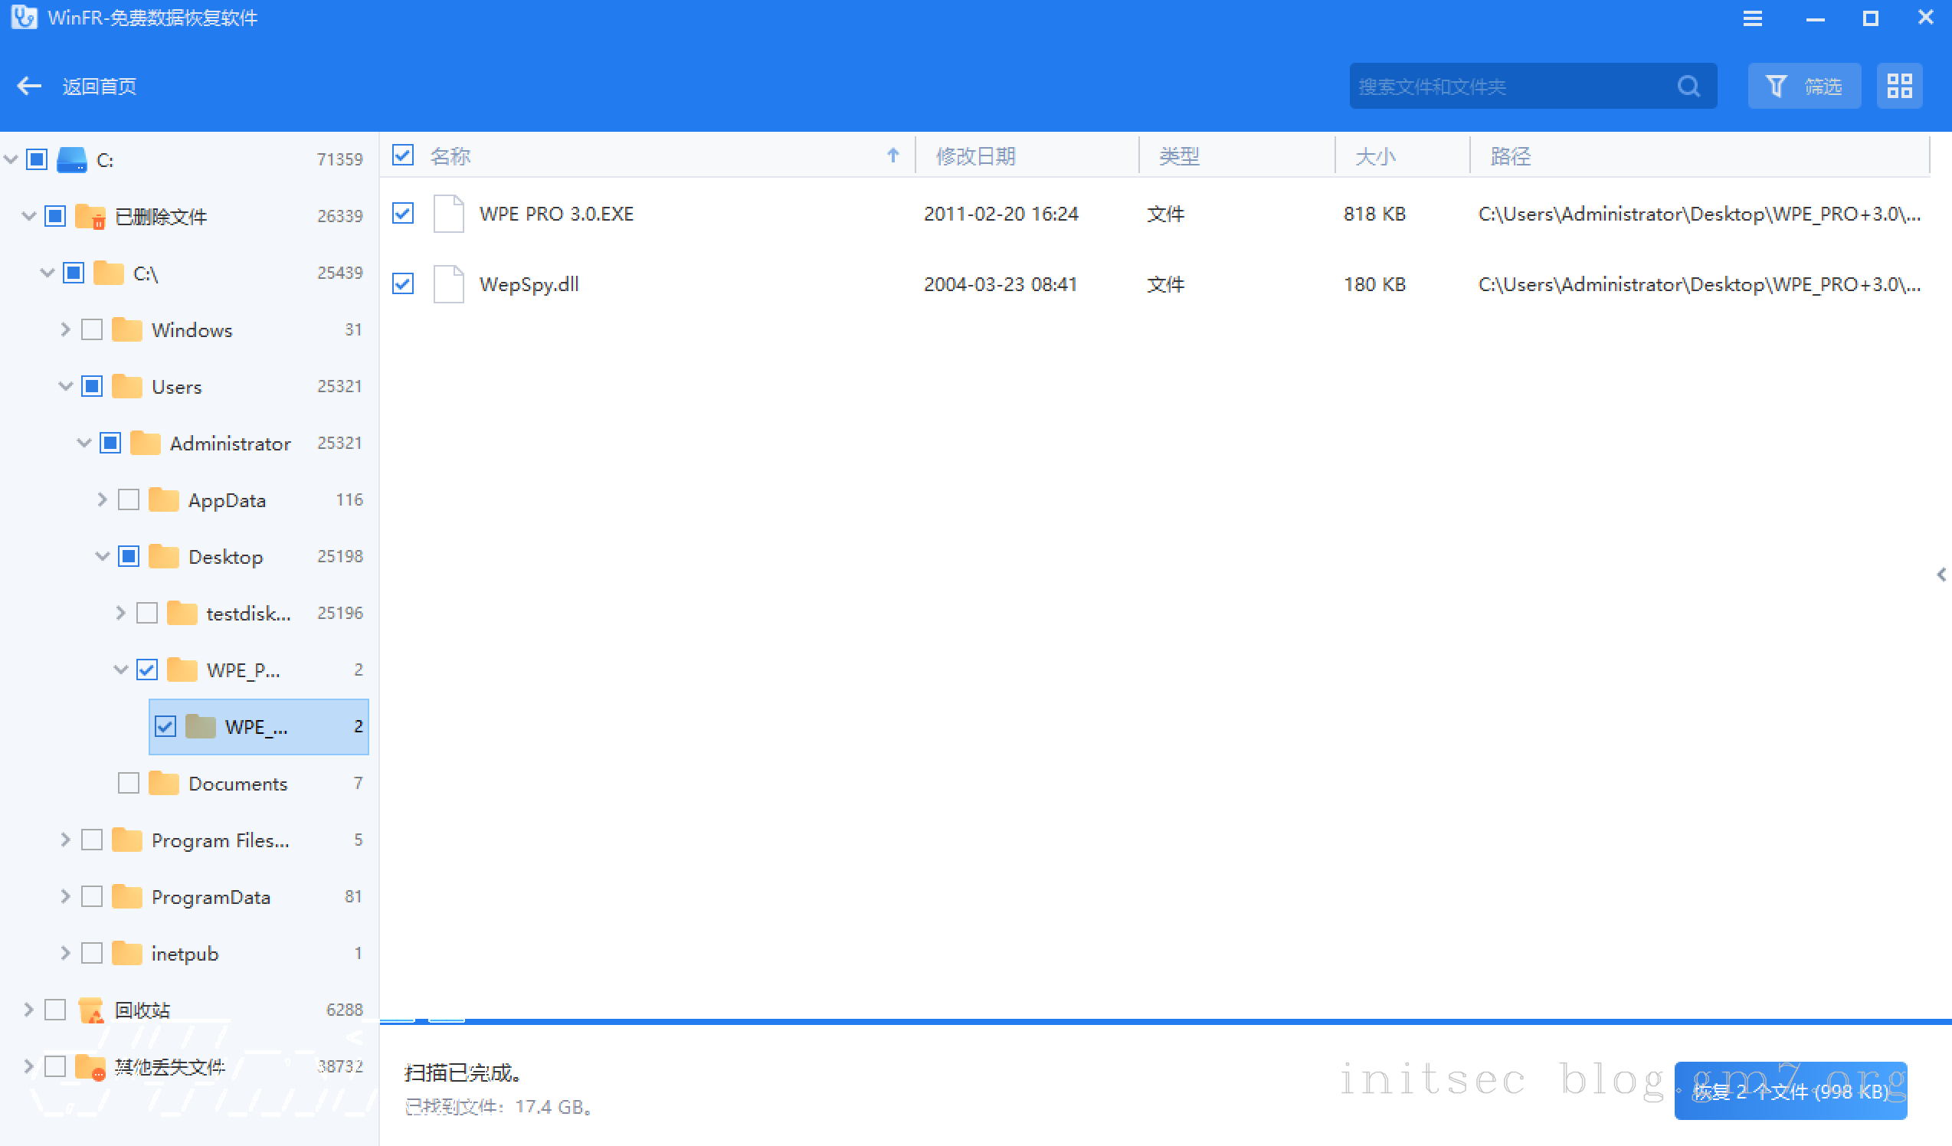The width and height of the screenshot is (1952, 1146).
Task: Click the 筛选 filter button
Action: point(1804,86)
